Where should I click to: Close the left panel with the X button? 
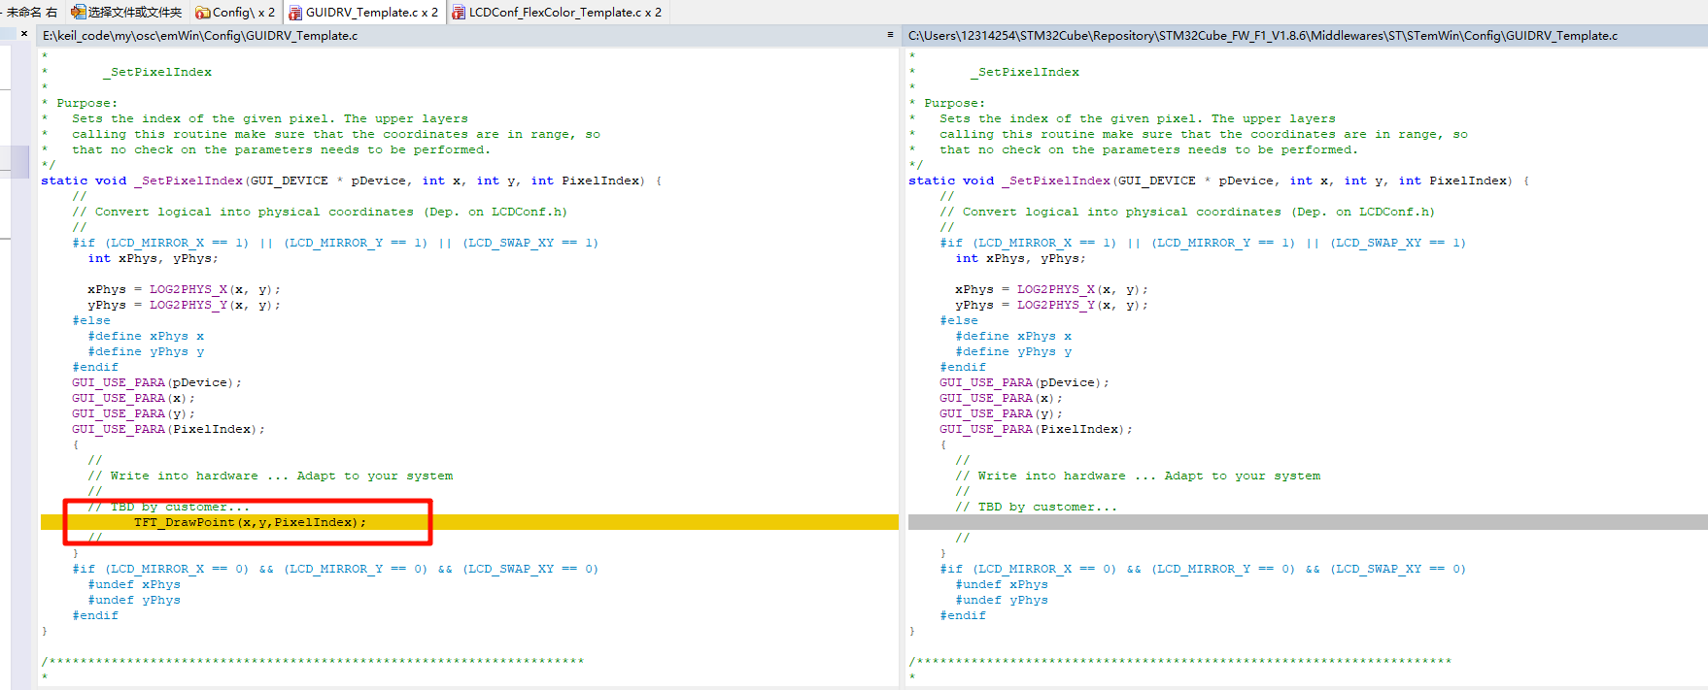point(24,34)
